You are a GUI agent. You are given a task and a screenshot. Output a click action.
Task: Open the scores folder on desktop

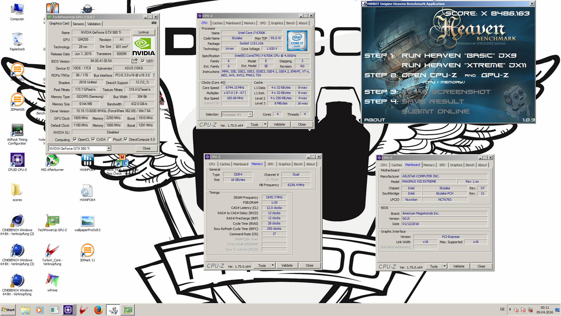(x=17, y=192)
